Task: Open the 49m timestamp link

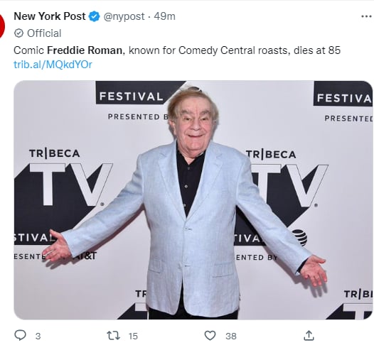Action: click(164, 16)
